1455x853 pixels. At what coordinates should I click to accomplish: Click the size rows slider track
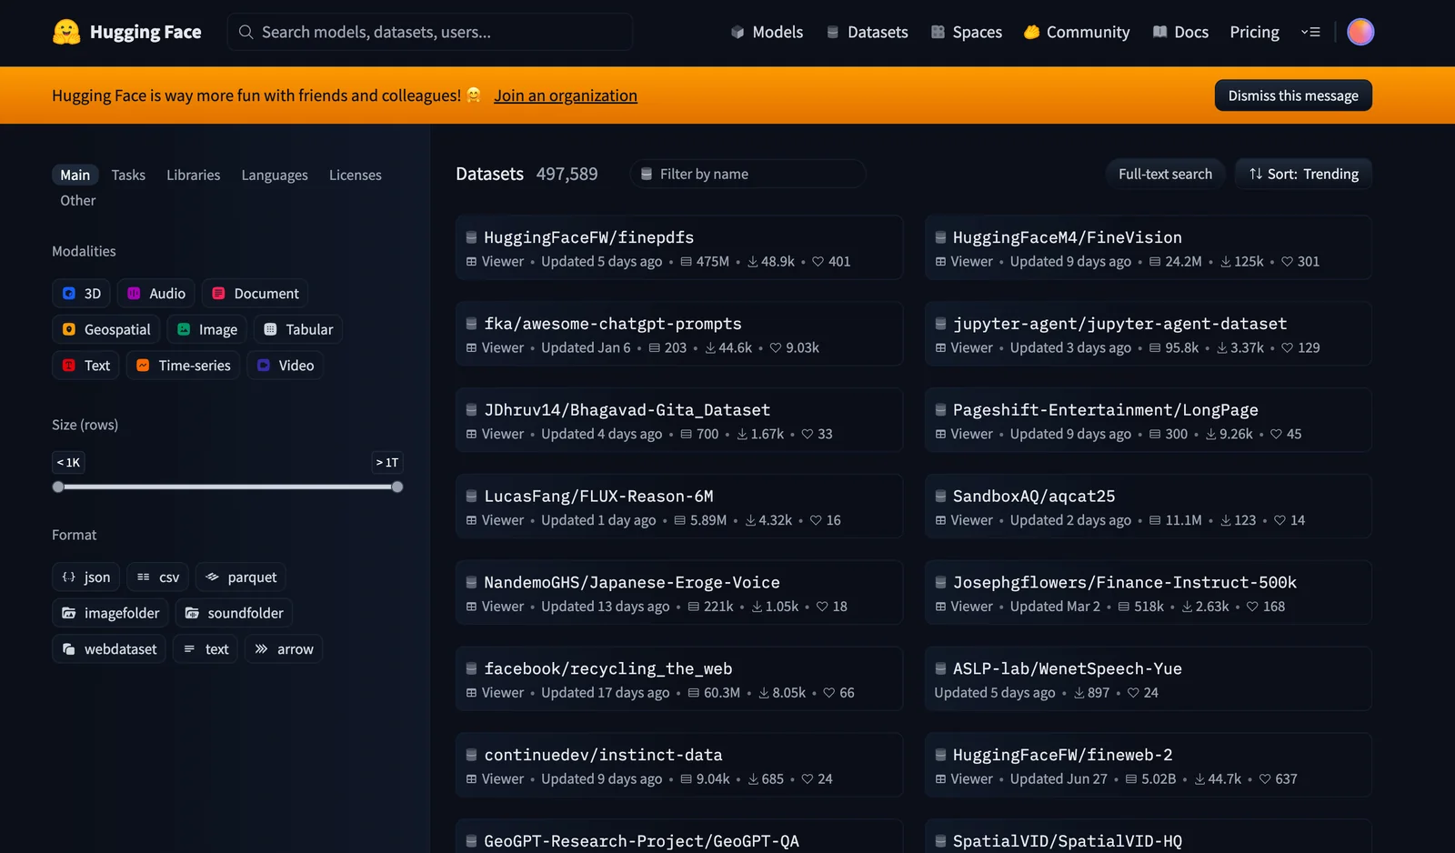[227, 487]
